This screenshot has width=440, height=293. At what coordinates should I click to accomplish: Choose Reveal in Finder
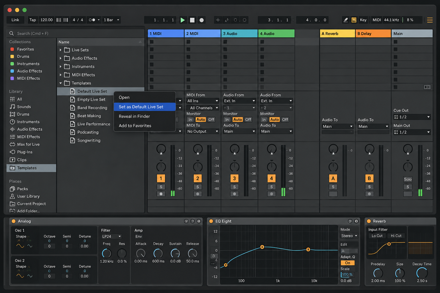pos(145,116)
